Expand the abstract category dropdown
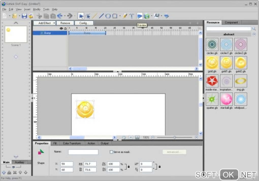 (x=254, y=34)
